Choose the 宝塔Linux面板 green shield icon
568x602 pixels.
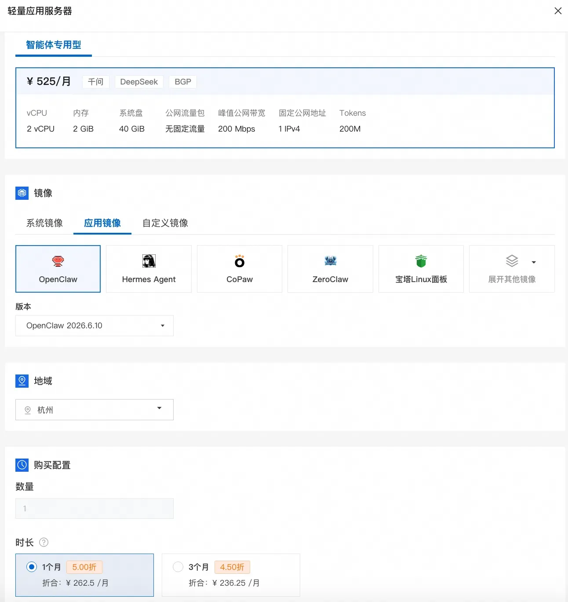tap(421, 261)
